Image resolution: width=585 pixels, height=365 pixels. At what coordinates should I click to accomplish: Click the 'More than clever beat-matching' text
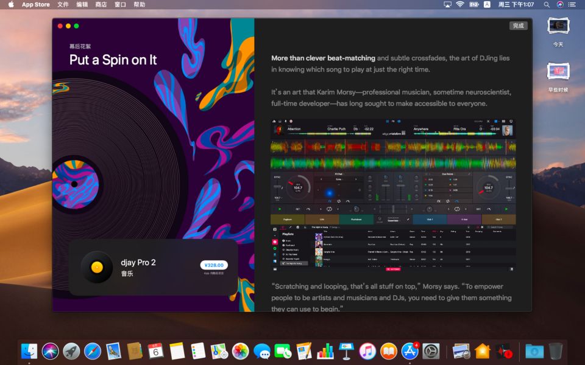(323, 58)
